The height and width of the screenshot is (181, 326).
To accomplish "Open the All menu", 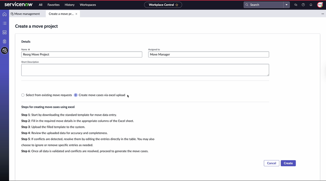I will [x=40, y=5].
